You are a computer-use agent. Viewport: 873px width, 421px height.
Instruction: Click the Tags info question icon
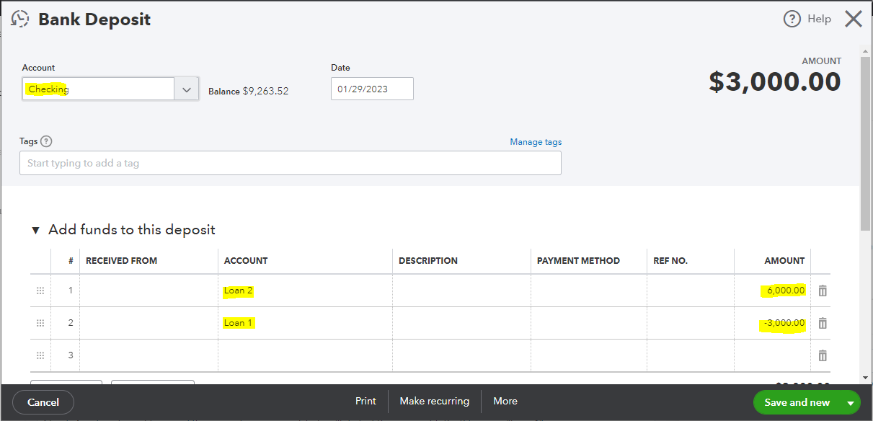click(47, 141)
